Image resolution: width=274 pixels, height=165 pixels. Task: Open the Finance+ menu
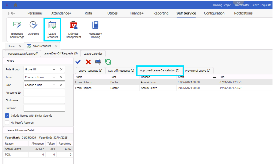coord(137,13)
